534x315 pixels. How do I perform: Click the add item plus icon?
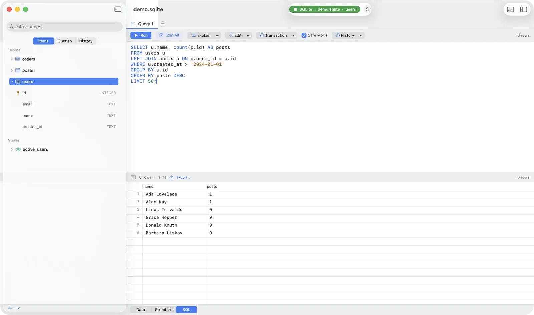[10, 308]
